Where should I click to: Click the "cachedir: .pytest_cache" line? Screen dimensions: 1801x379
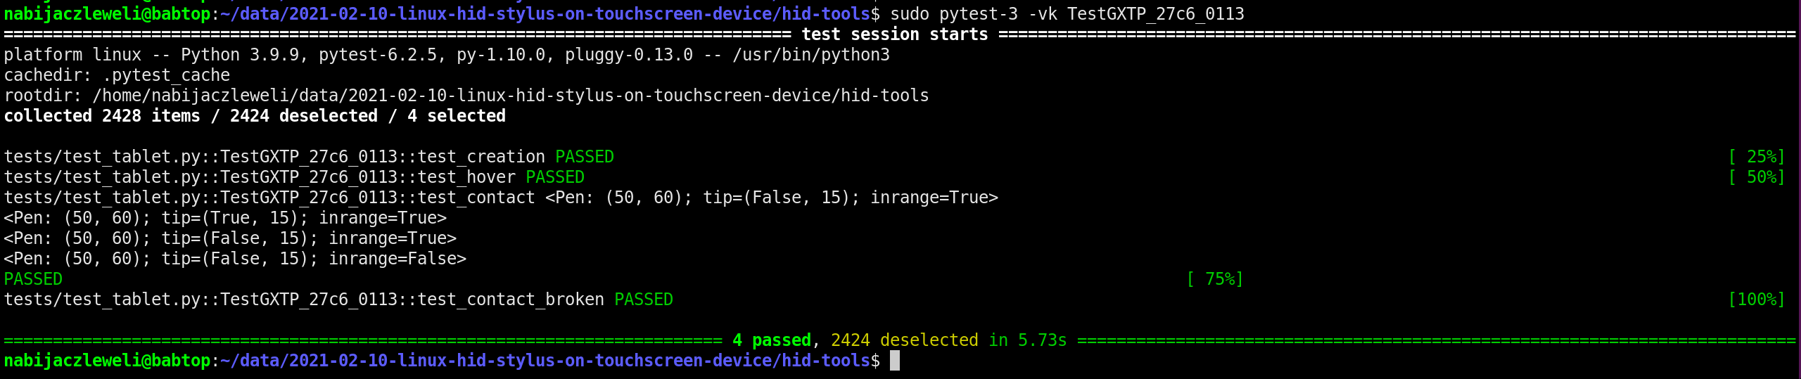(x=117, y=75)
